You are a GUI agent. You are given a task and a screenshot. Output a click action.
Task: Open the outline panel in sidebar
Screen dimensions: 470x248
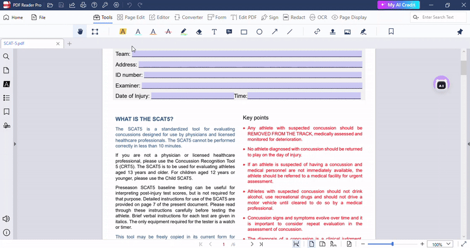coord(6,98)
